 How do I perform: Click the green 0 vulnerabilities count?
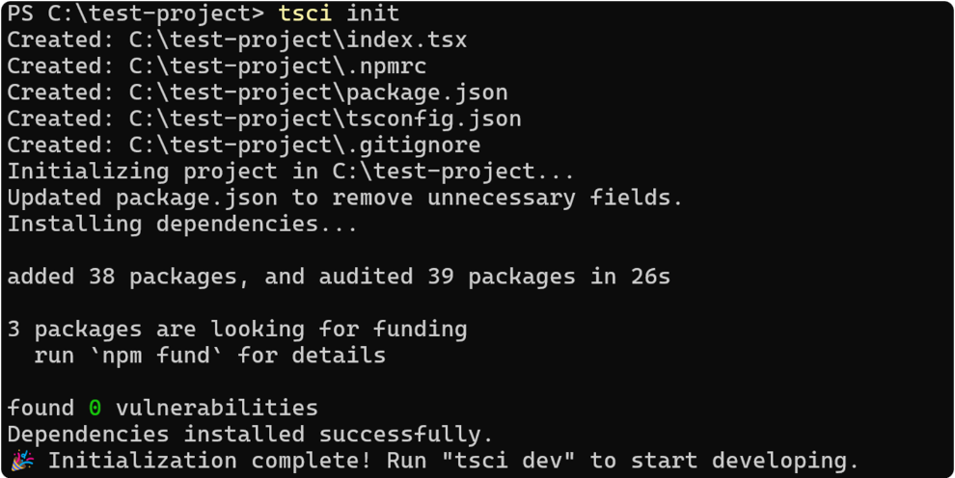coord(95,408)
